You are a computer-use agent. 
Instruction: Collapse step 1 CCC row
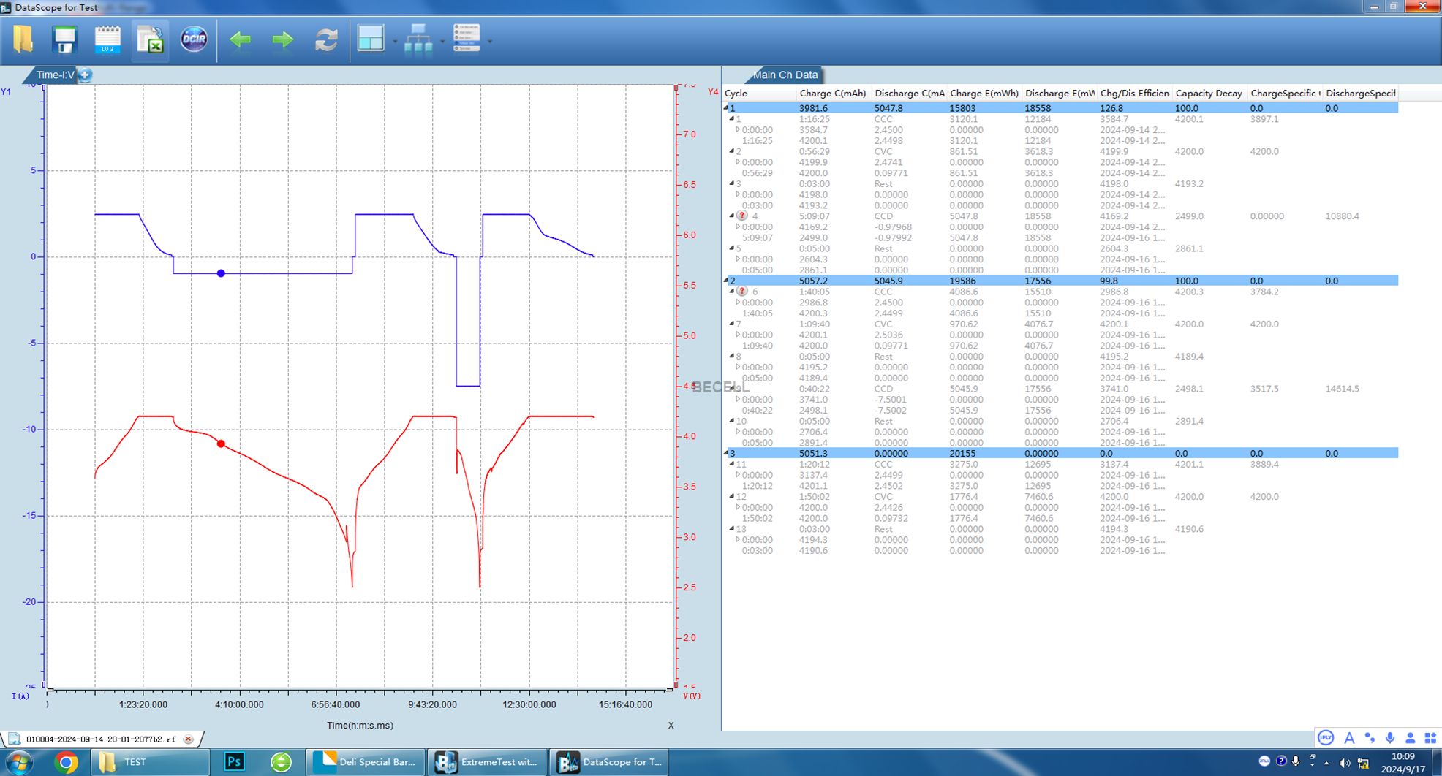click(732, 119)
